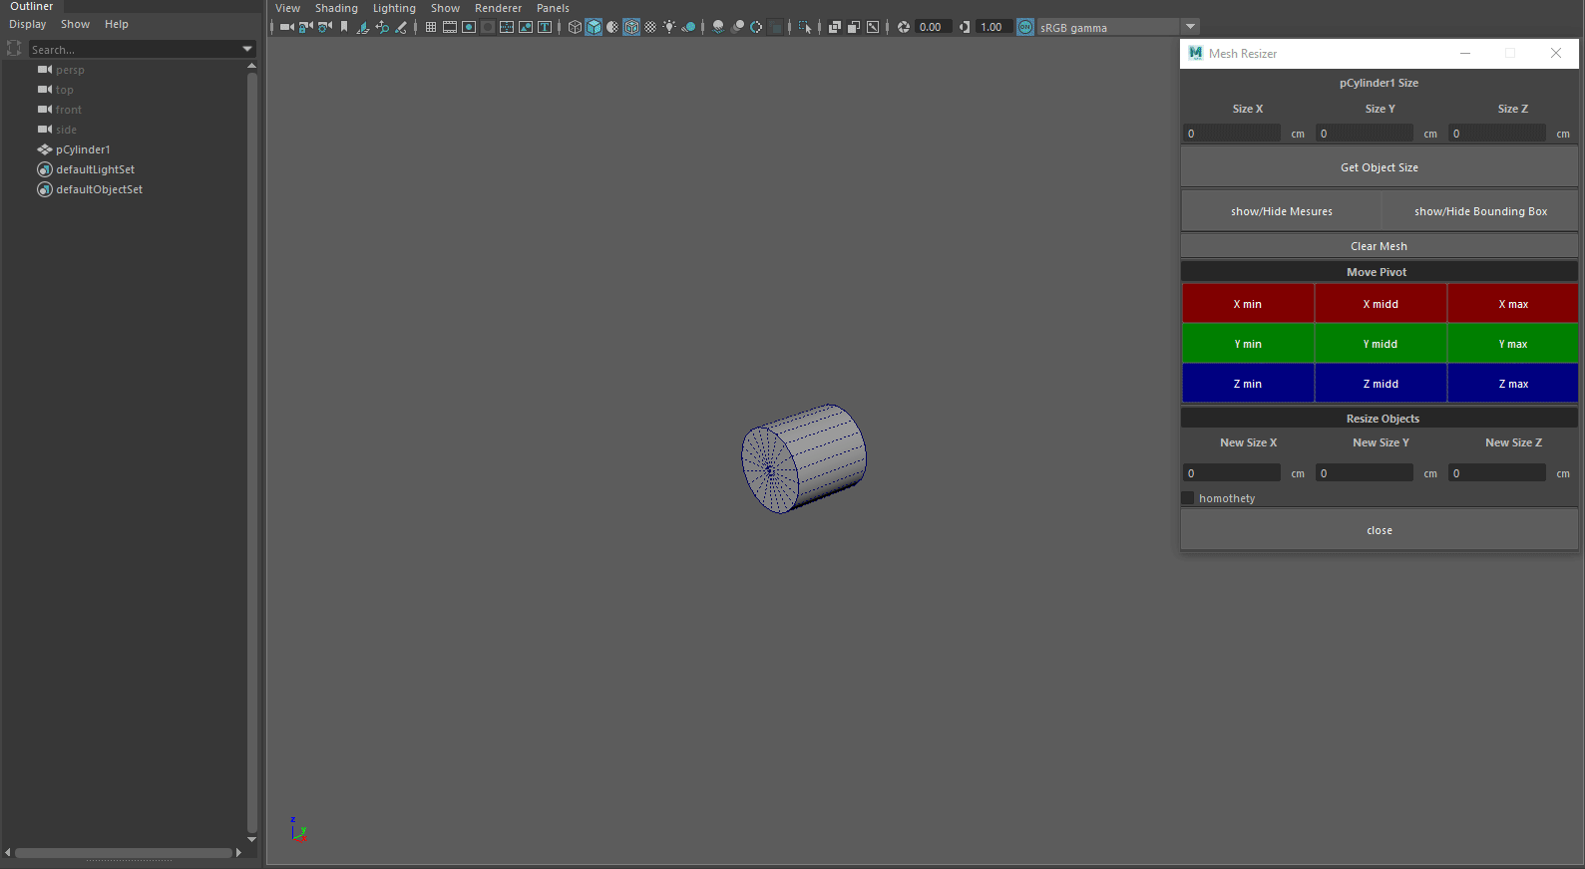The image size is (1585, 869).
Task: Toggle the Multisample Anti-aliasing icon
Action: (x=756, y=27)
